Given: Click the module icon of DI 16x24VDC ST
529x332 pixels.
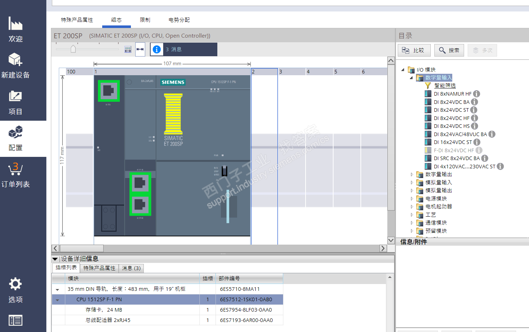Looking at the screenshot, I should [428, 142].
